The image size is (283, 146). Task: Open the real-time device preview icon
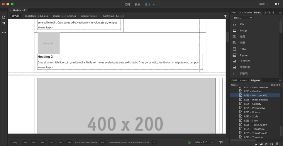(221, 142)
